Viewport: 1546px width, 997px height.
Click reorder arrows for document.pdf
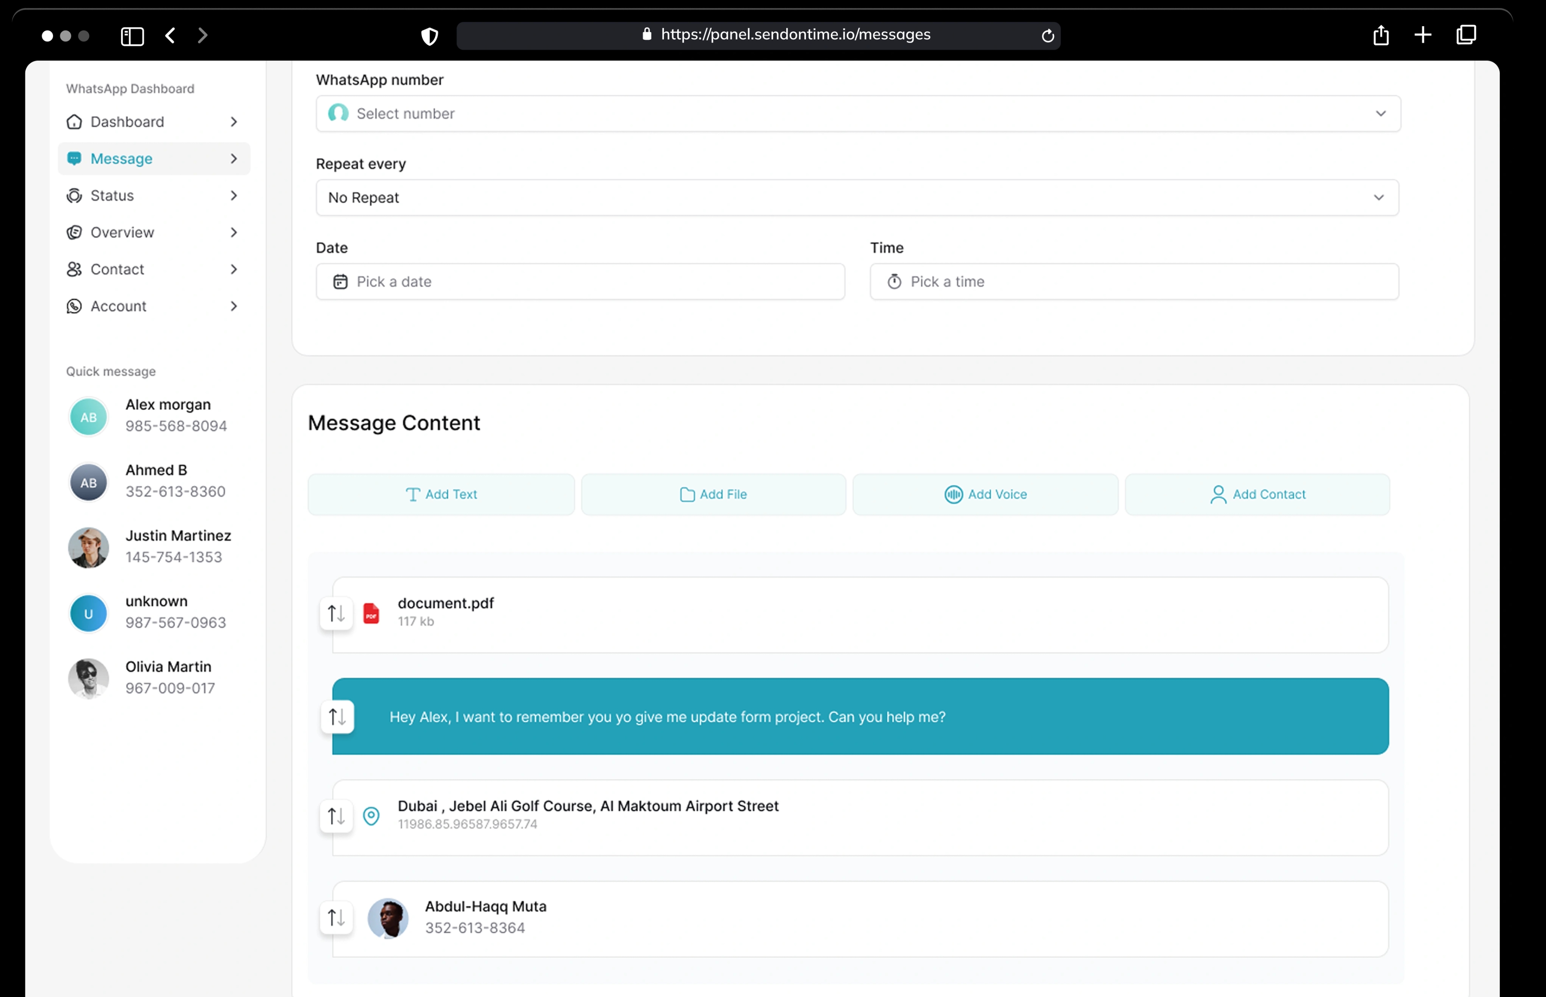tap(337, 613)
